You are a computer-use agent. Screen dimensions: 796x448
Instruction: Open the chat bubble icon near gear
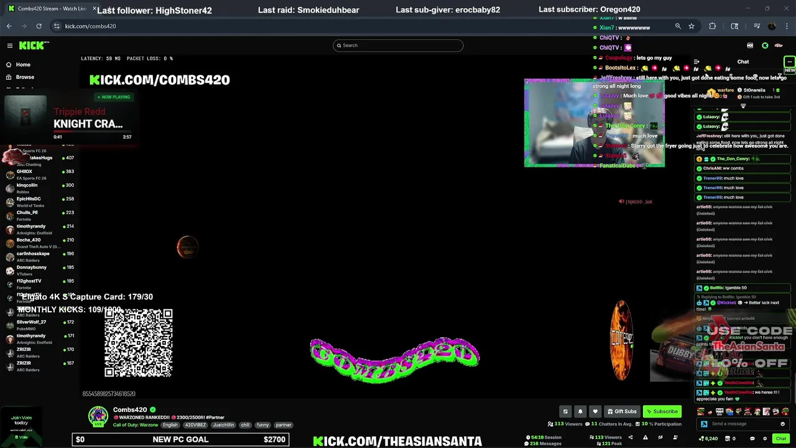(x=752, y=439)
